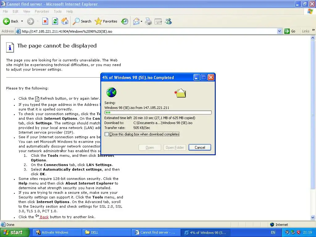Viewport: 316px width, 237px height.
Task: Click the Print toolbar icon
Action: tap(148, 21)
